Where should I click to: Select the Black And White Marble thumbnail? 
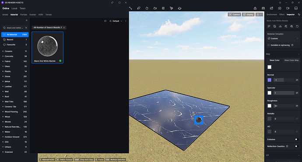click(47, 47)
